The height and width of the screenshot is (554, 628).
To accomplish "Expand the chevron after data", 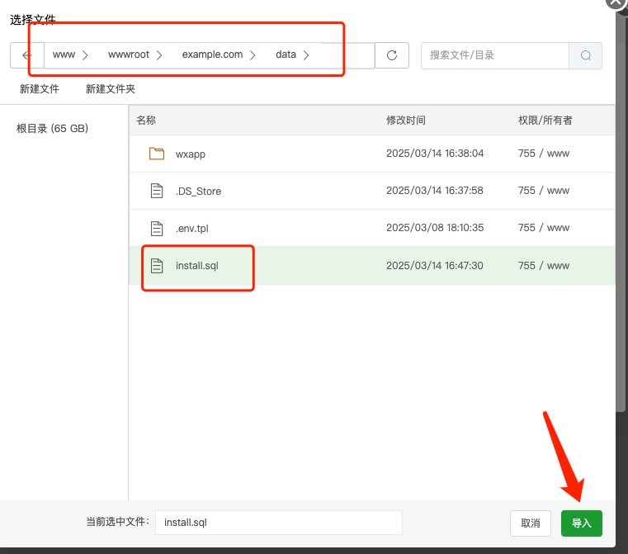I will (x=306, y=55).
